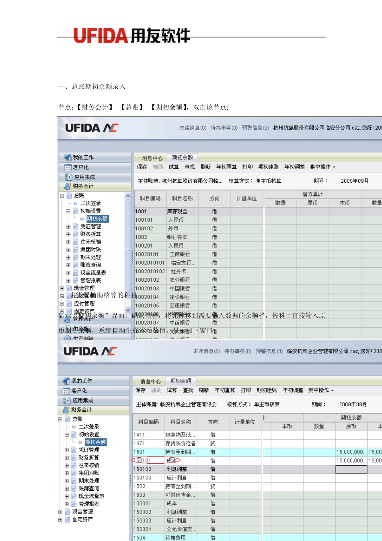The image size is (382, 541).
Task: Click 现金流量表 folder icon in upper tree
Action: pos(76,273)
